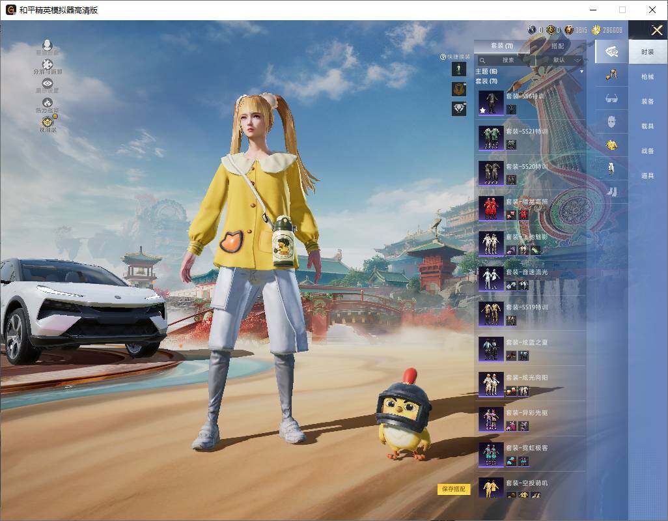
Task: Open the 载具 side tab
Action: tap(647, 126)
